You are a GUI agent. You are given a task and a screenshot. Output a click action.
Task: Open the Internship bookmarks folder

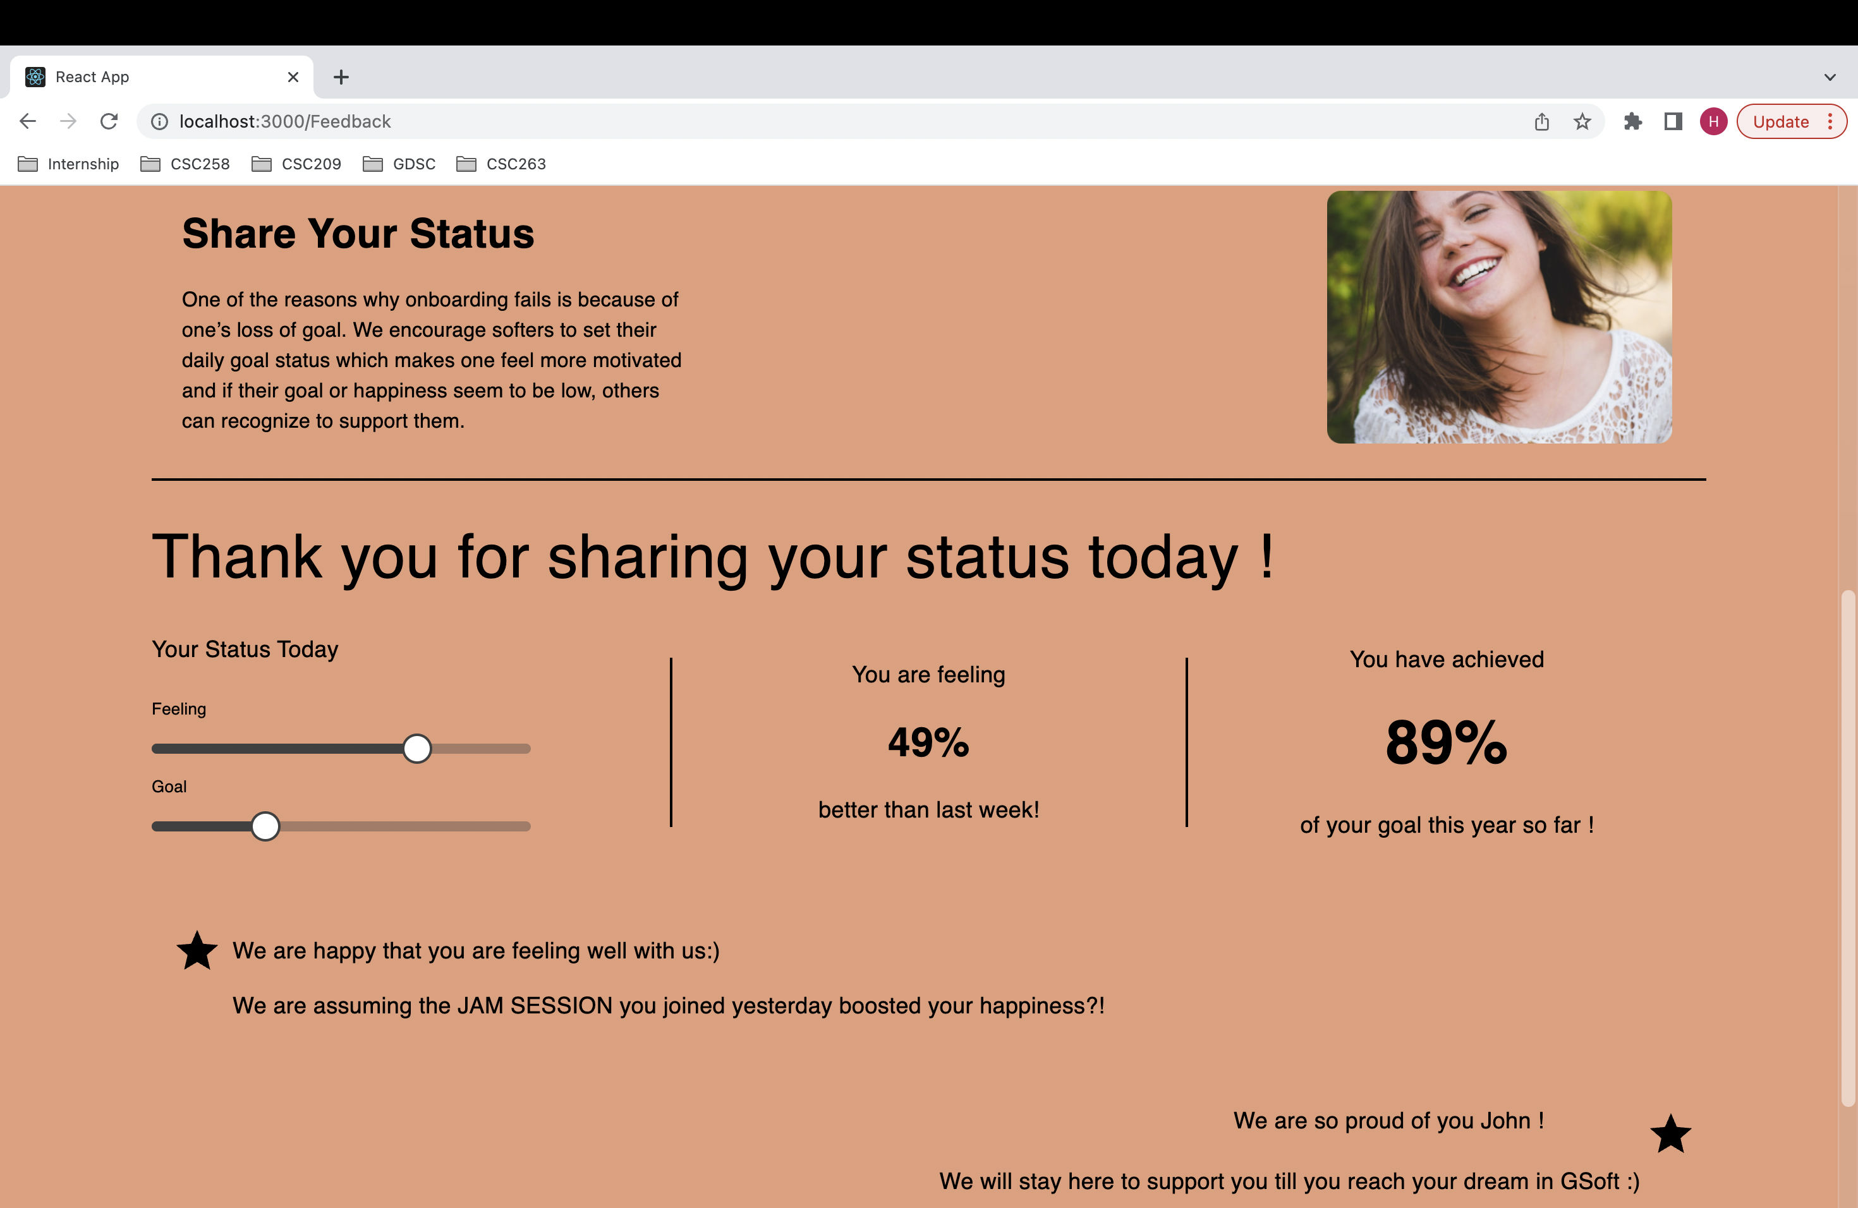[69, 164]
